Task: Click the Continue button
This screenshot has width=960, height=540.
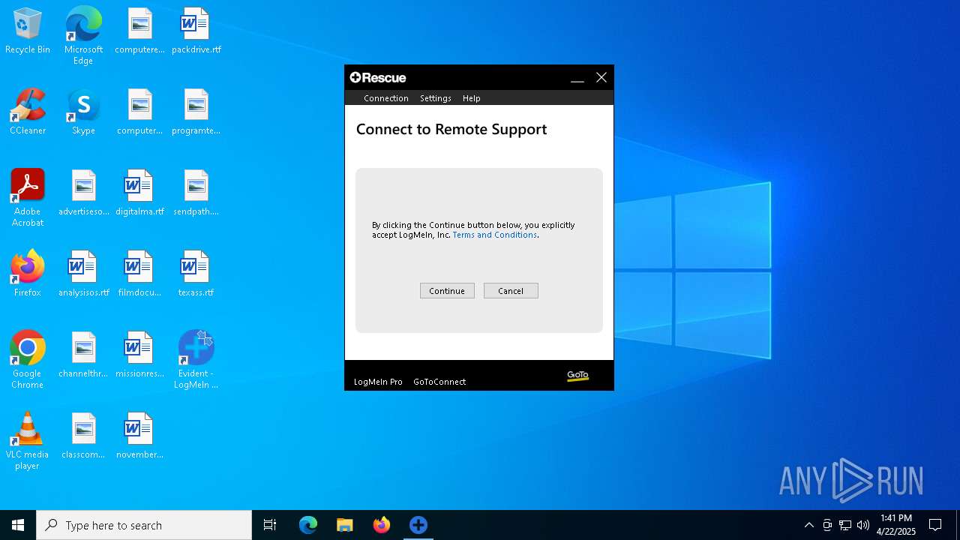Action: point(447,291)
